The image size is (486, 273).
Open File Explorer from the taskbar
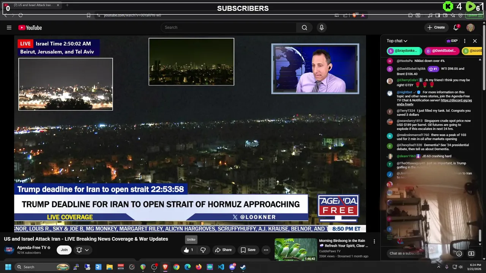[x=109, y=267]
